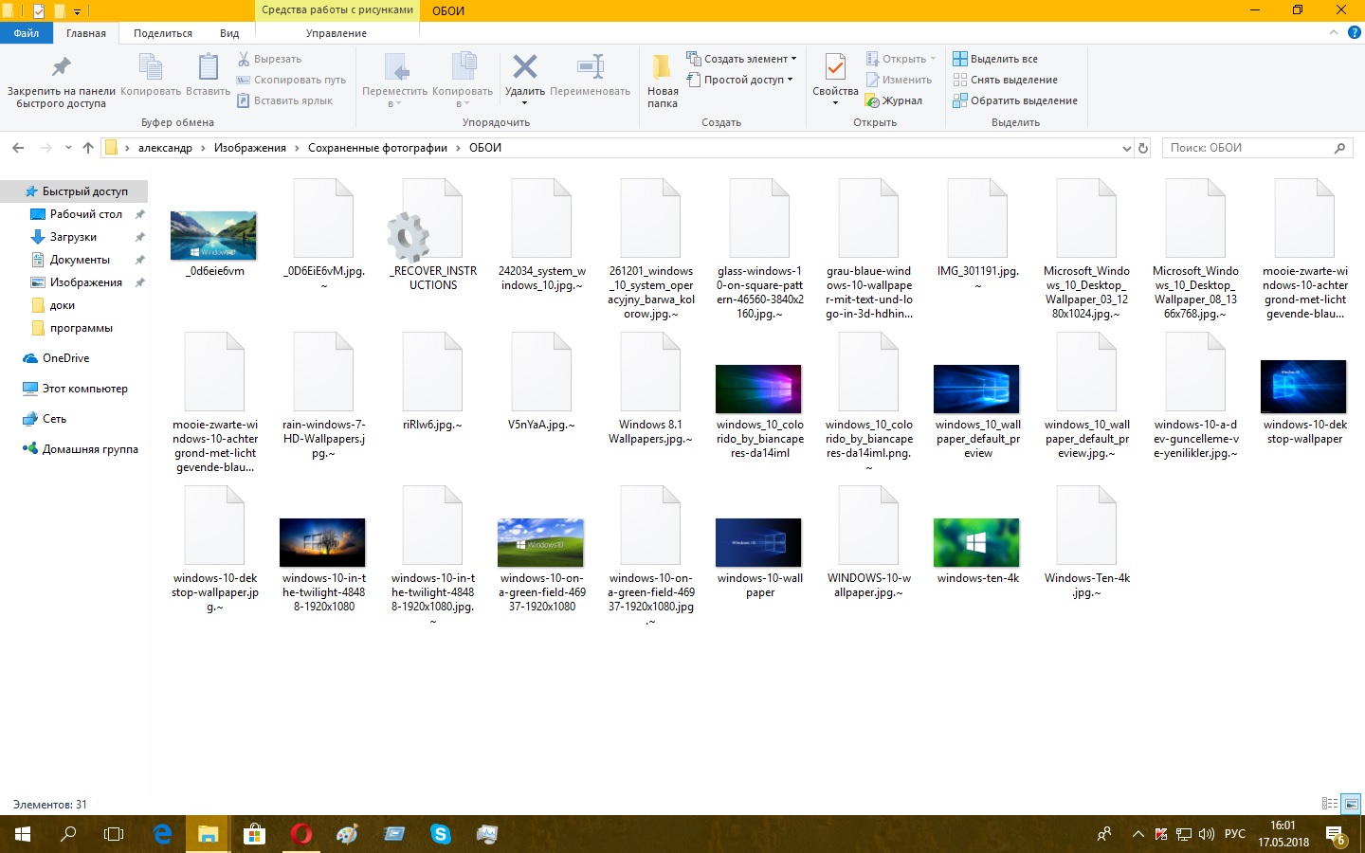
Task: Open the address bar history dropdown
Action: coord(1126,148)
